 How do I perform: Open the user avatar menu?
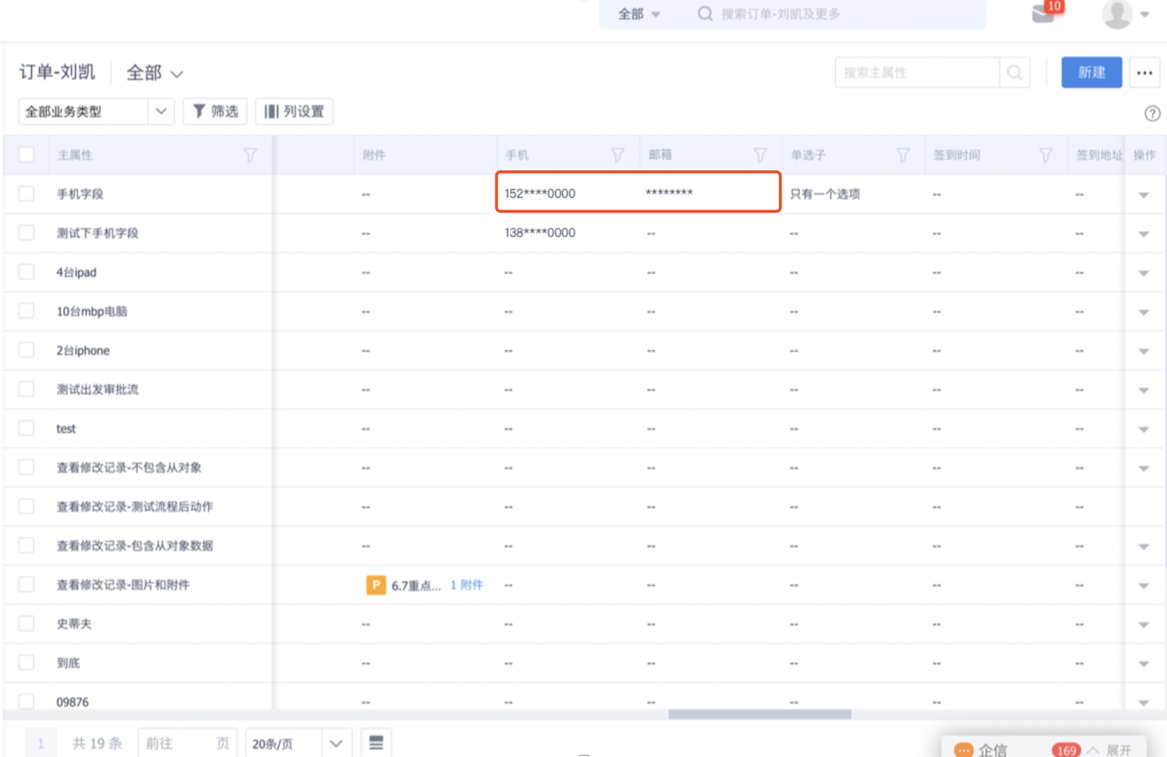coord(1117,14)
